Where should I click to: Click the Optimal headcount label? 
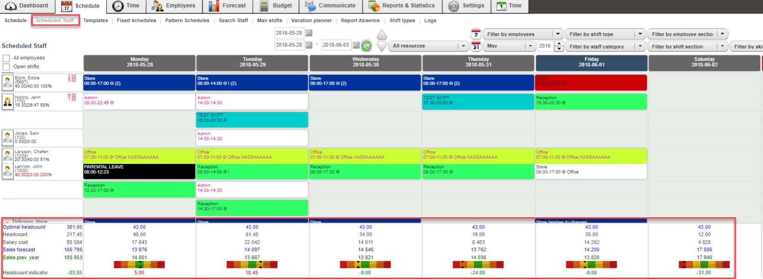24,227
